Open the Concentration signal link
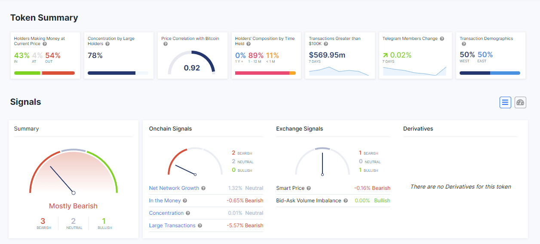Screen dimensions: 540x244 coord(166,213)
